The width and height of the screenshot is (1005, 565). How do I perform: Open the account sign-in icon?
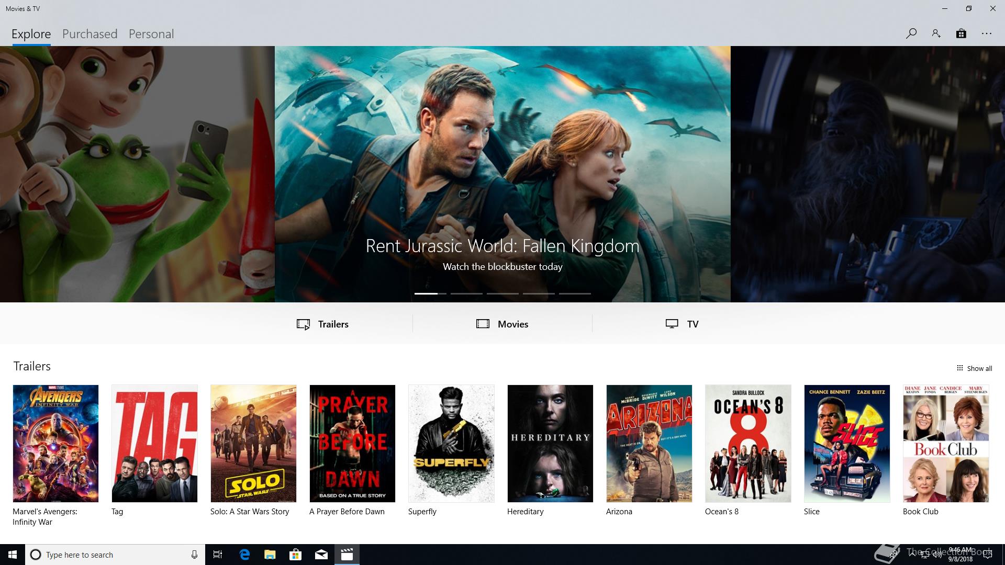coord(936,33)
